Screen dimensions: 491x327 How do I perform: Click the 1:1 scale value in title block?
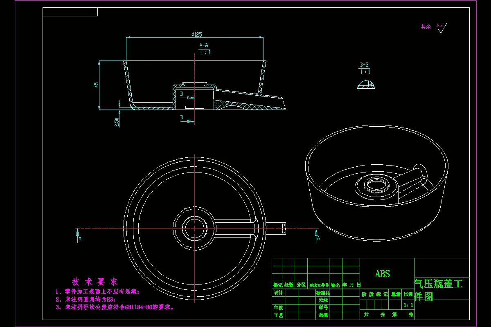click(408, 305)
